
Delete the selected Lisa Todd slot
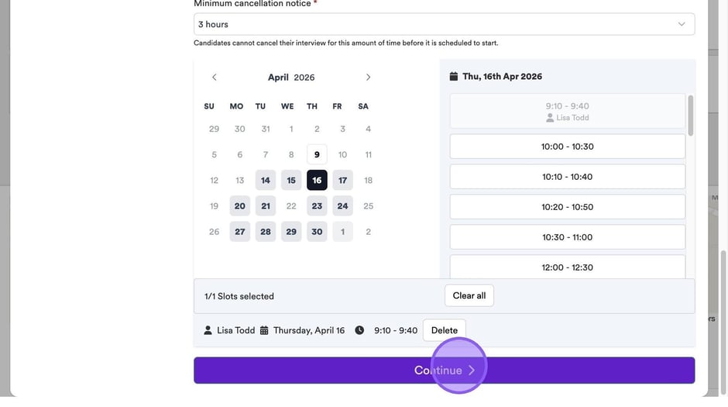[444, 330]
